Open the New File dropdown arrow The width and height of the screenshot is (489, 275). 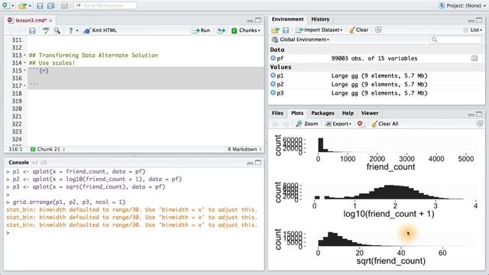click(13, 6)
